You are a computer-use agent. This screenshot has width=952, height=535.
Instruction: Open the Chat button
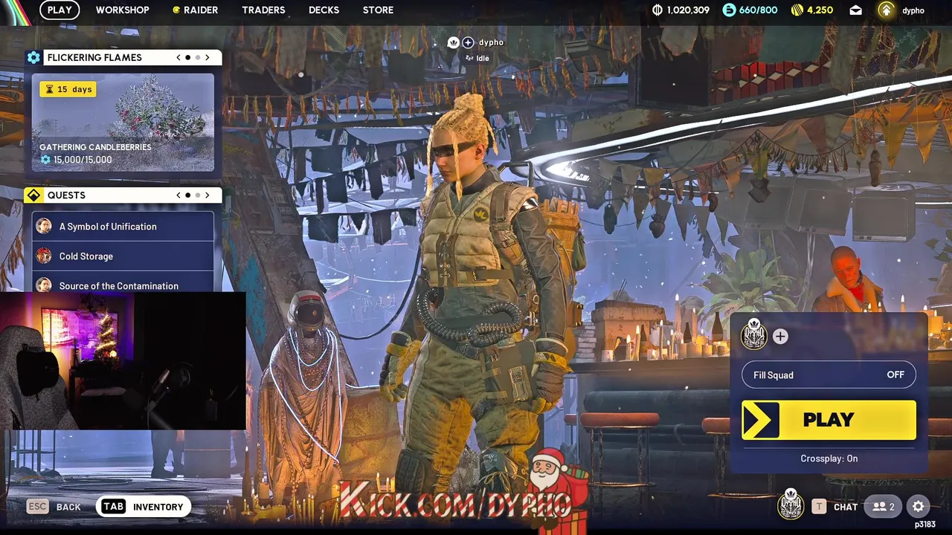point(845,507)
